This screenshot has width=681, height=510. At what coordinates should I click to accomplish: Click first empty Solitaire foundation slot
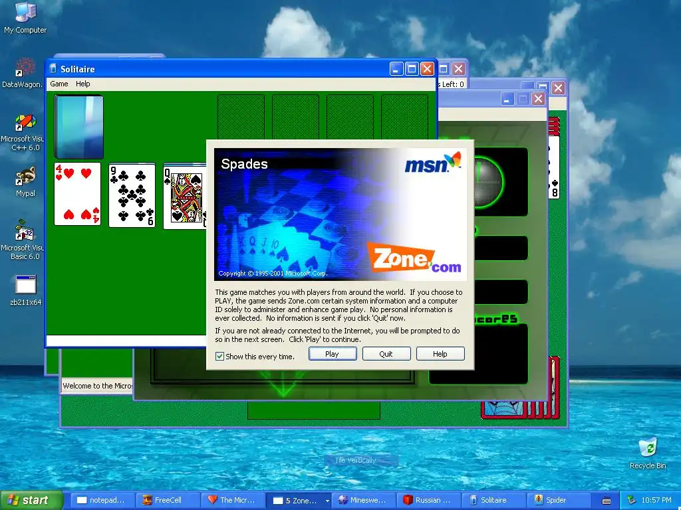[241, 117]
